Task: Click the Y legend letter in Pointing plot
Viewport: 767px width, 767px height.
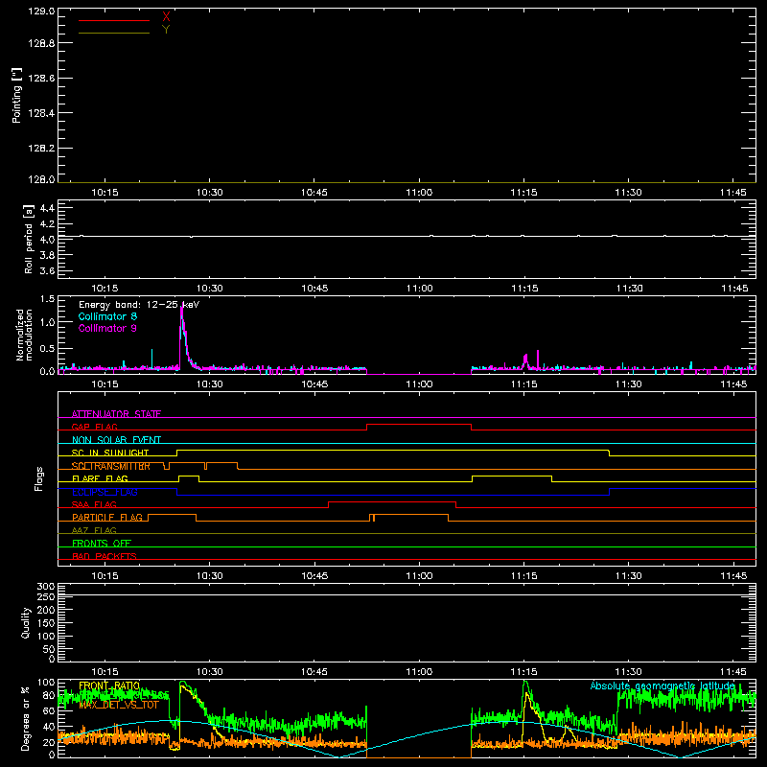Action: (166, 30)
